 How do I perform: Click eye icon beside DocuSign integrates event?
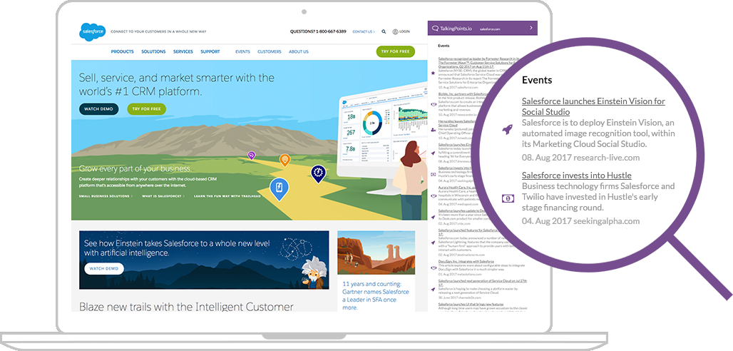[x=434, y=268]
